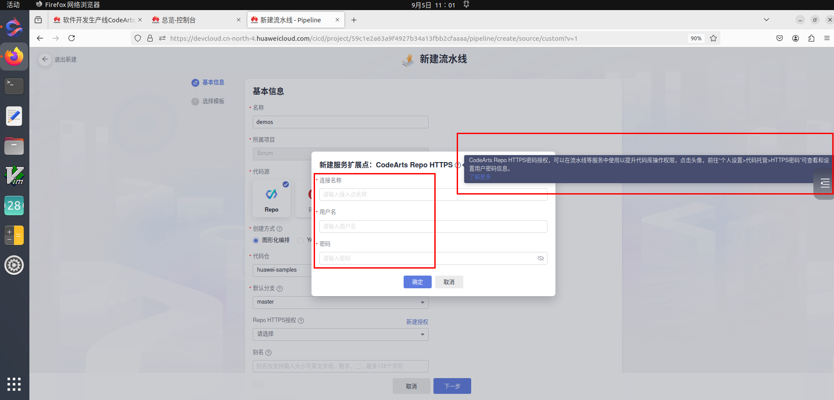Close the 总览-控制台 tab

click(239, 20)
